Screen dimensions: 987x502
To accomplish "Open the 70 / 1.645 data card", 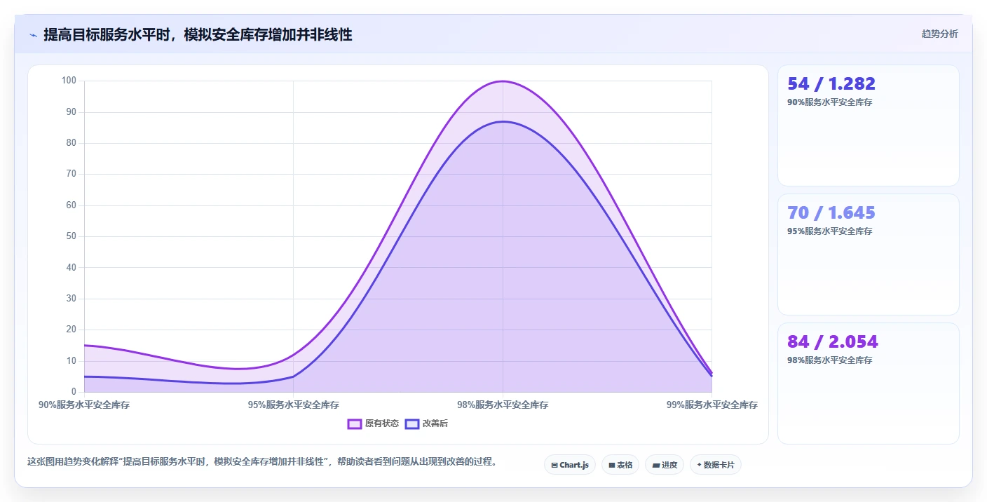I will click(869, 255).
